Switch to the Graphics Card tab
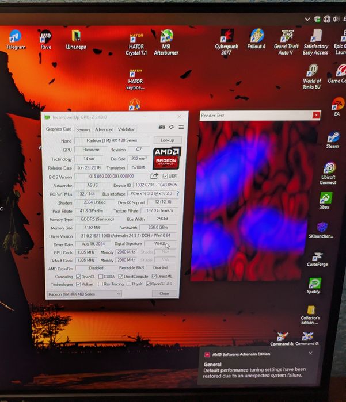The height and width of the screenshot is (402, 346). pyautogui.click(x=59, y=129)
